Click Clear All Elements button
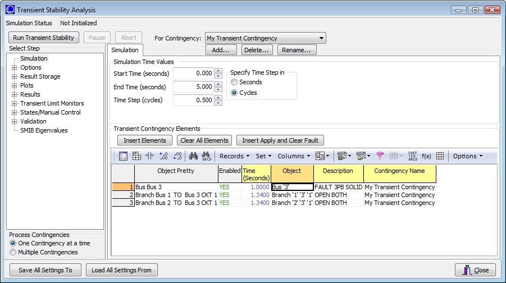Viewport: 506px width, 283px height. coord(204,140)
